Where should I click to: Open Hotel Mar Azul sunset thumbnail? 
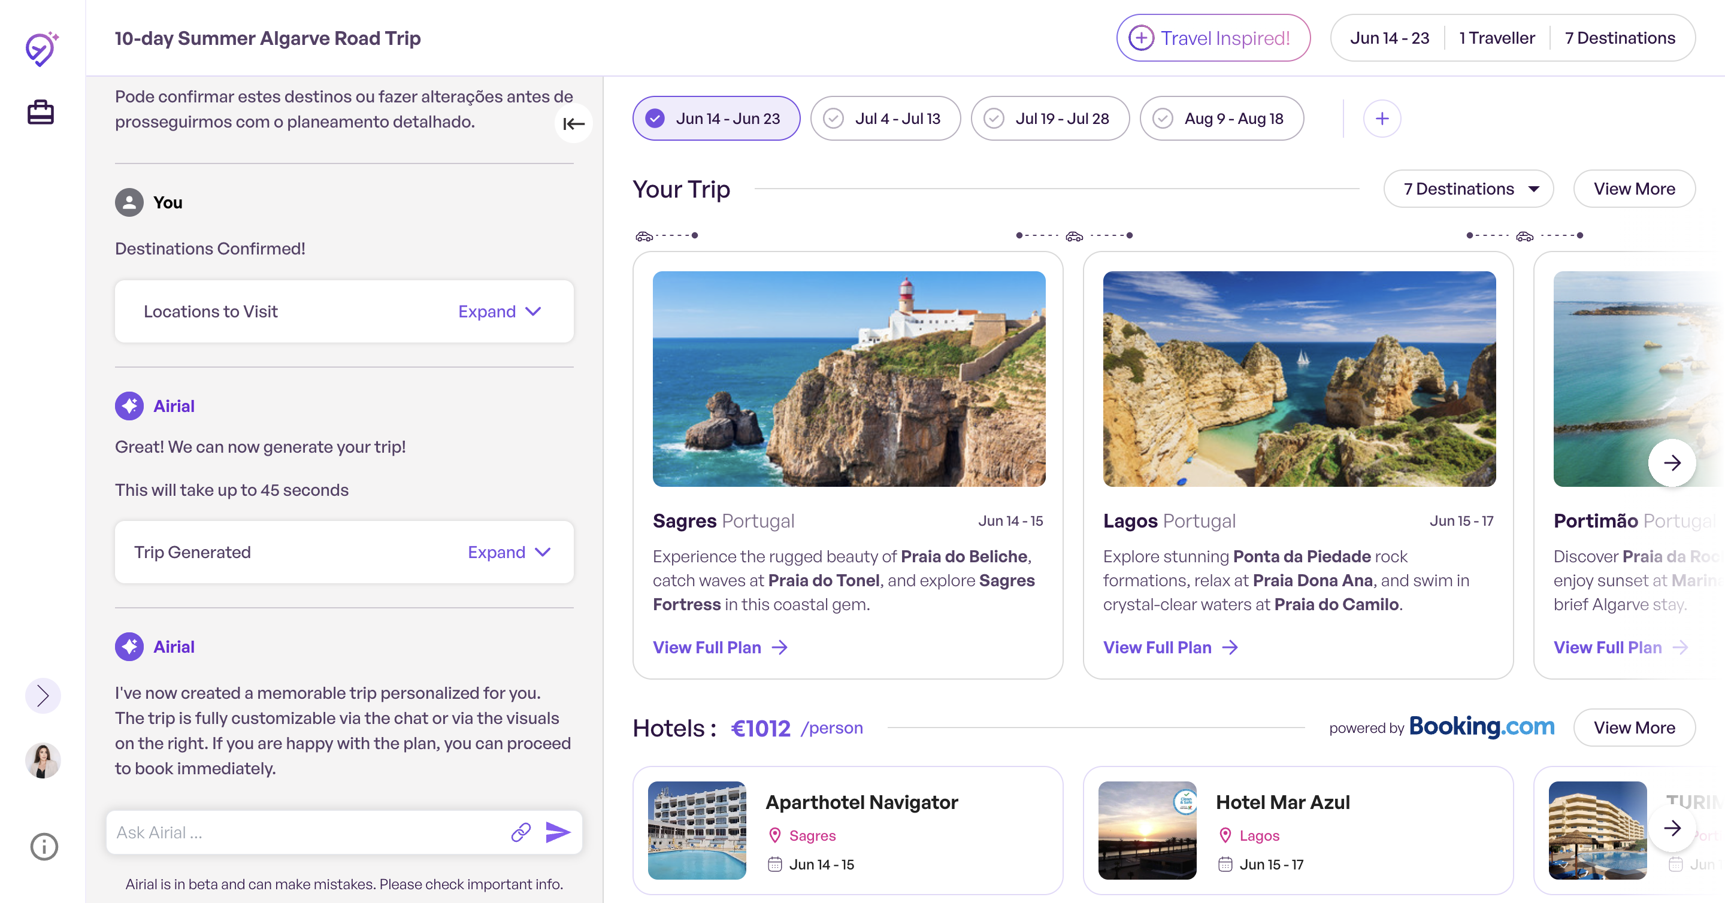click(x=1147, y=830)
